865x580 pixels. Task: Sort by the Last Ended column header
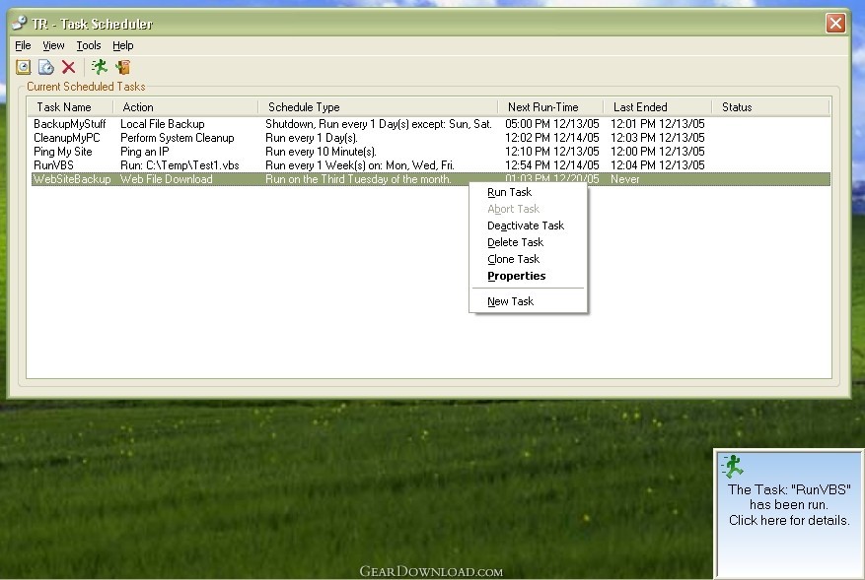click(658, 107)
